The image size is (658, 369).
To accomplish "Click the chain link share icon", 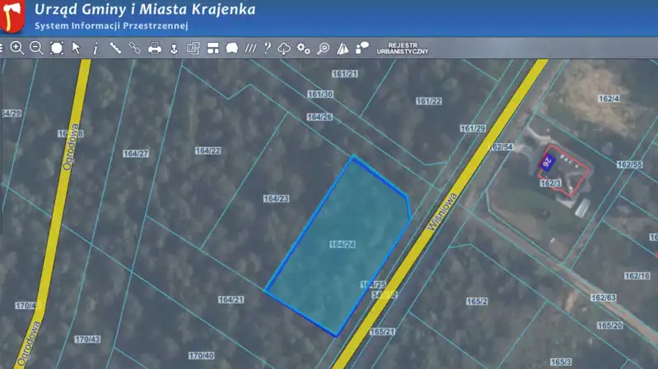I will point(134,48).
